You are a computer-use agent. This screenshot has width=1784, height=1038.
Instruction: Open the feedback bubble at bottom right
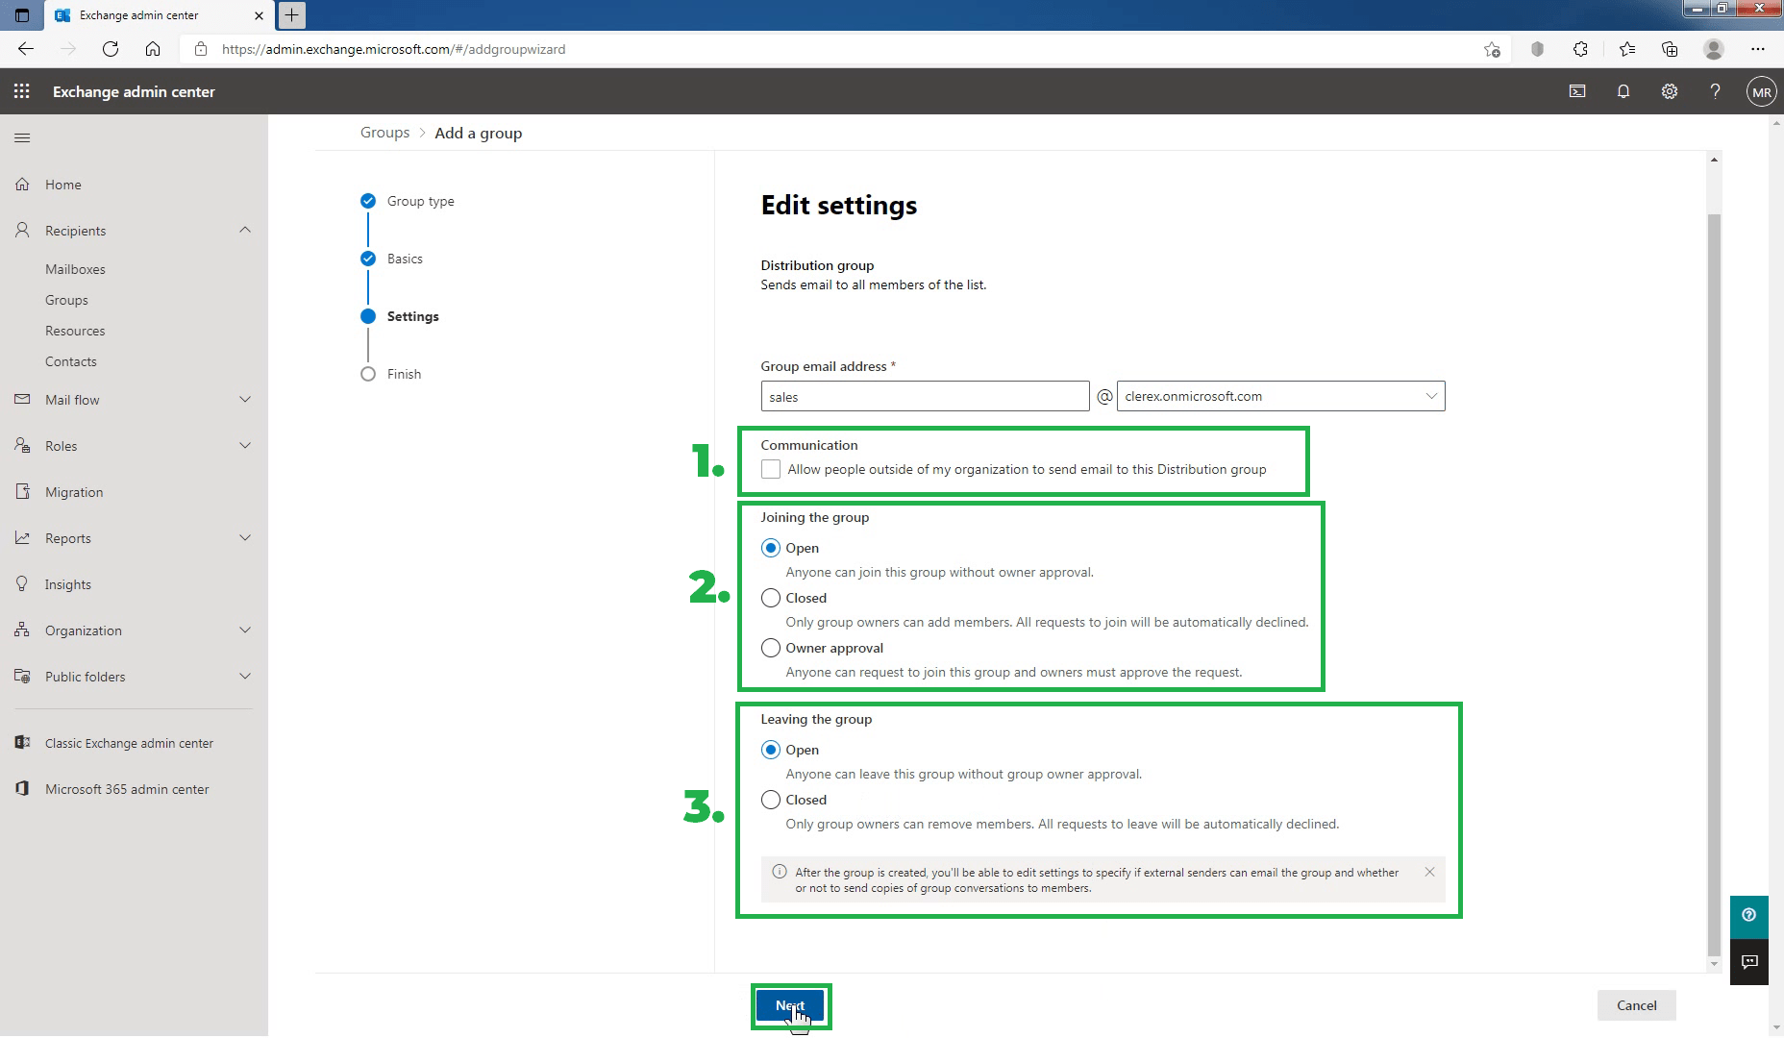coord(1749,962)
